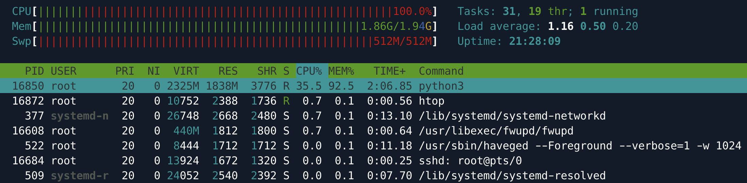Select the htop process row
Image resolution: width=747 pixels, height=183 pixels.
pos(374,101)
